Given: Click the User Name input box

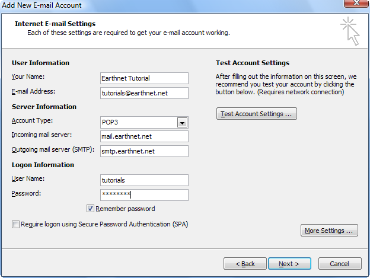Looking at the screenshot, I should (x=144, y=180).
